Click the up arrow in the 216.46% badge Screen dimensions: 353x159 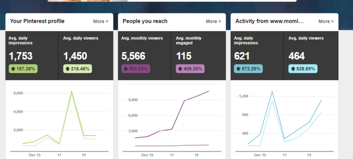(x=68, y=69)
